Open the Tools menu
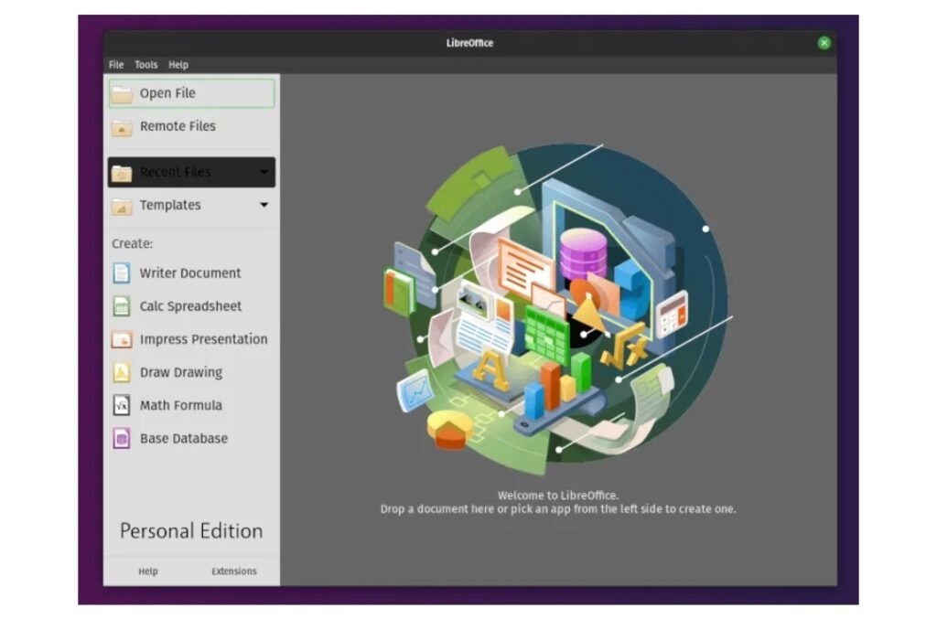 [145, 65]
